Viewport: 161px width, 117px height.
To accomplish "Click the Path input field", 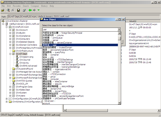I will [84, 17].
